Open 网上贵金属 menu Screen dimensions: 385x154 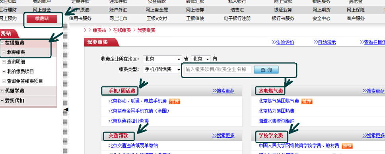[x=157, y=10]
